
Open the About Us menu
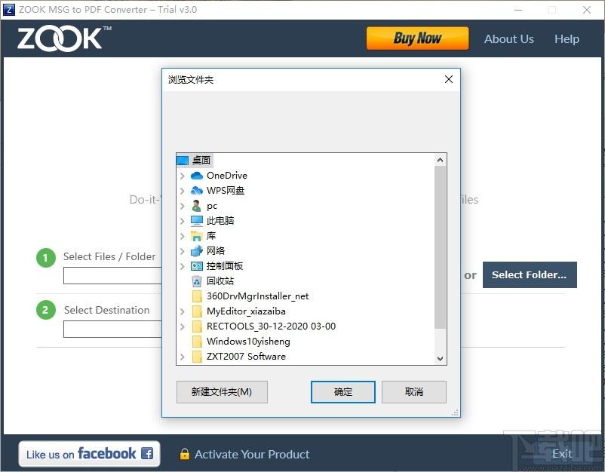tap(508, 39)
